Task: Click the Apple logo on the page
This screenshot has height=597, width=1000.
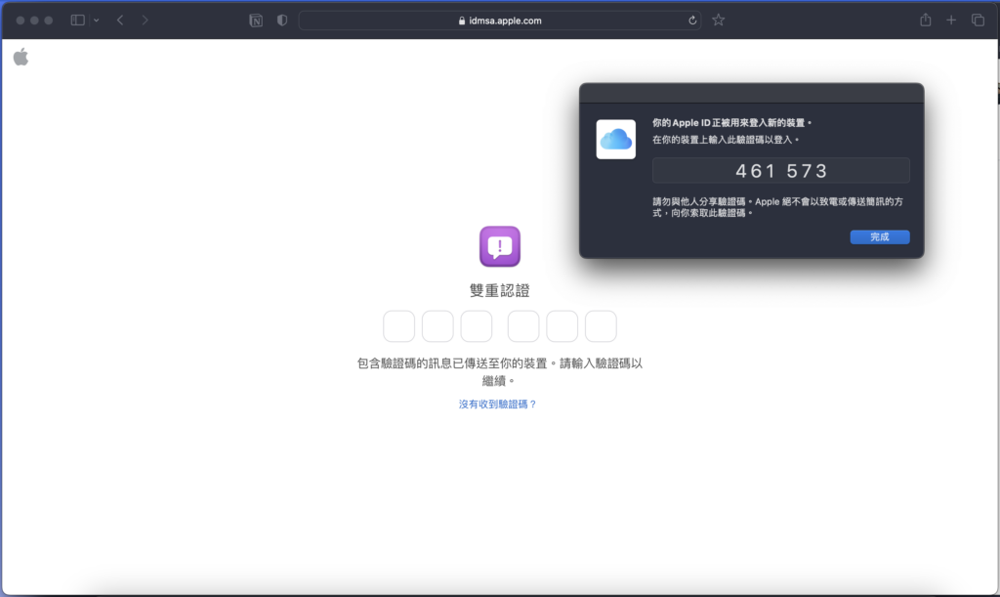Action: (21, 57)
